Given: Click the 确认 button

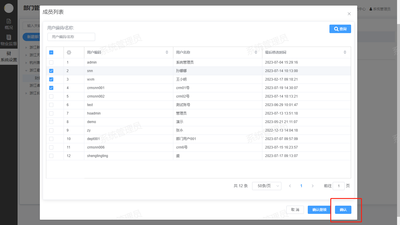Looking at the screenshot, I should click(x=343, y=210).
